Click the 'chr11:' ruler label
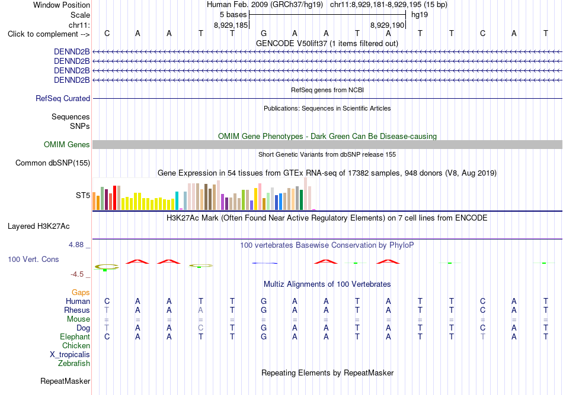 click(x=79, y=25)
